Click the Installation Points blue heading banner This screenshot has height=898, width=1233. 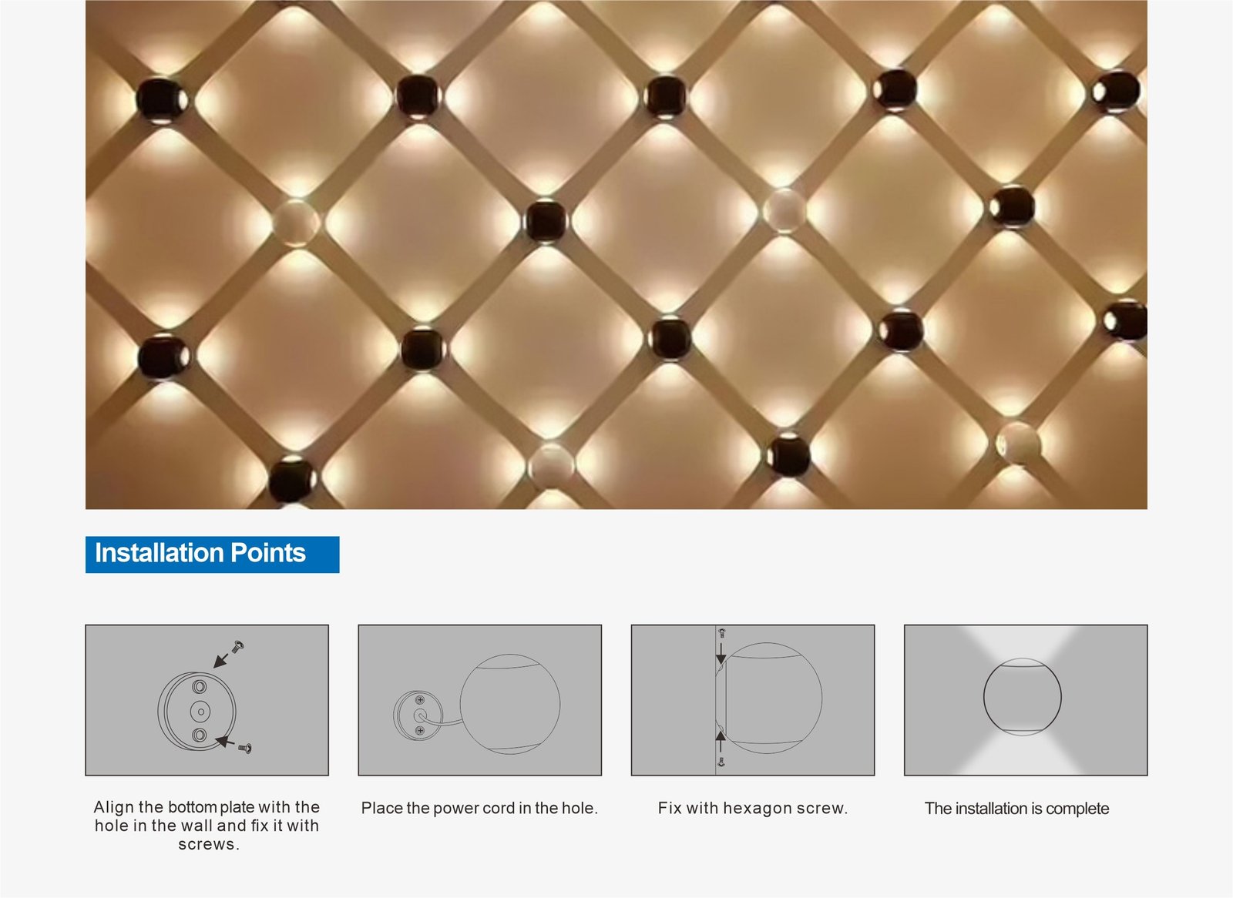tap(212, 554)
